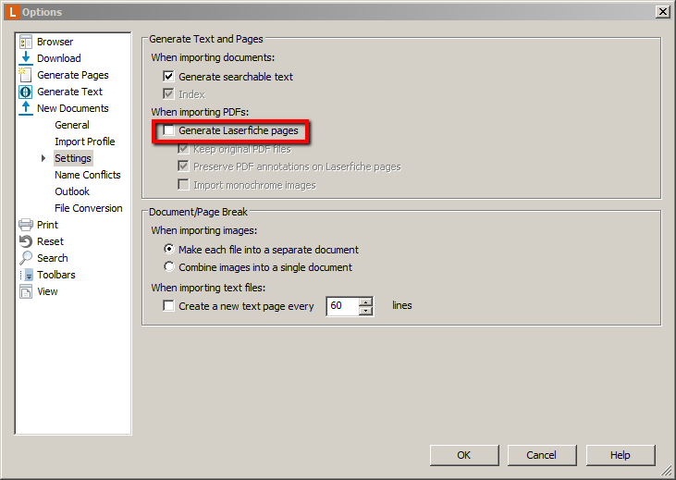The image size is (676, 480).
Task: Toggle Keep original PDF files checkbox
Action: [x=184, y=149]
